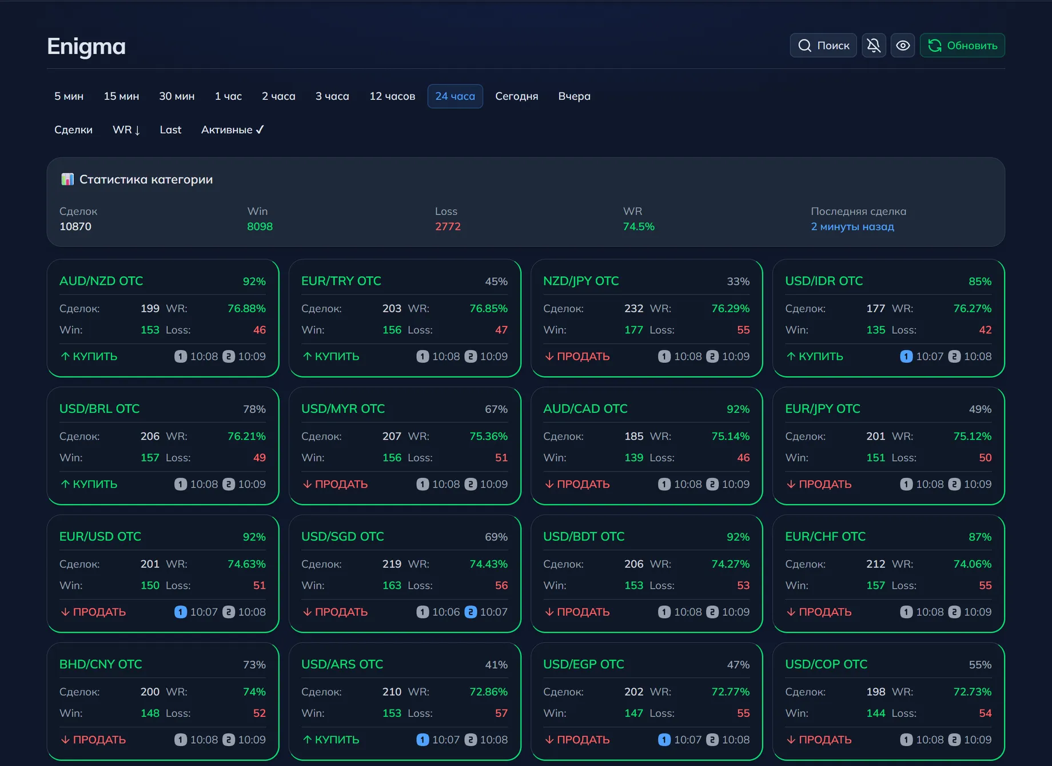1052x766 pixels.
Task: Click the КУПИТЬ up arrow on USD/ARS OTC
Action: 307,740
